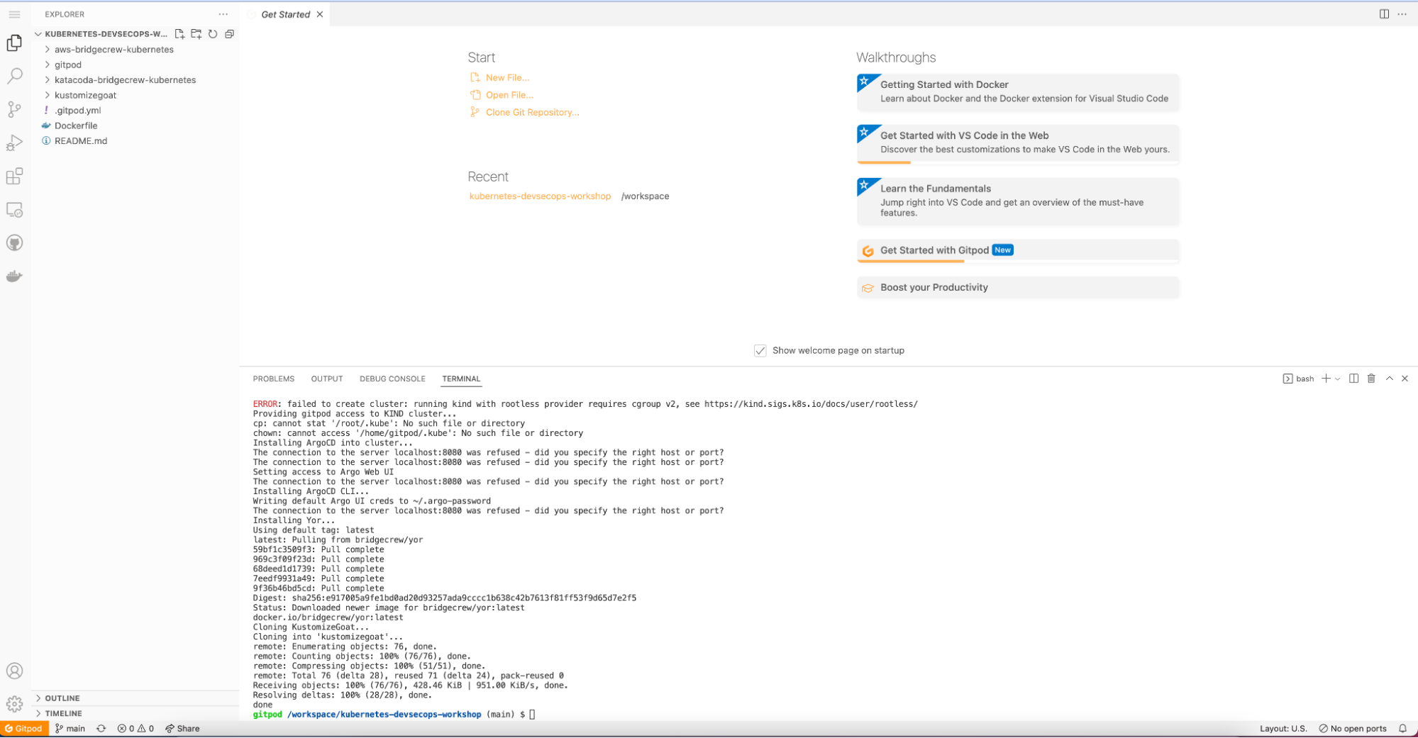
Task: Open Boost your Productivity walkthrough
Action: (1018, 287)
